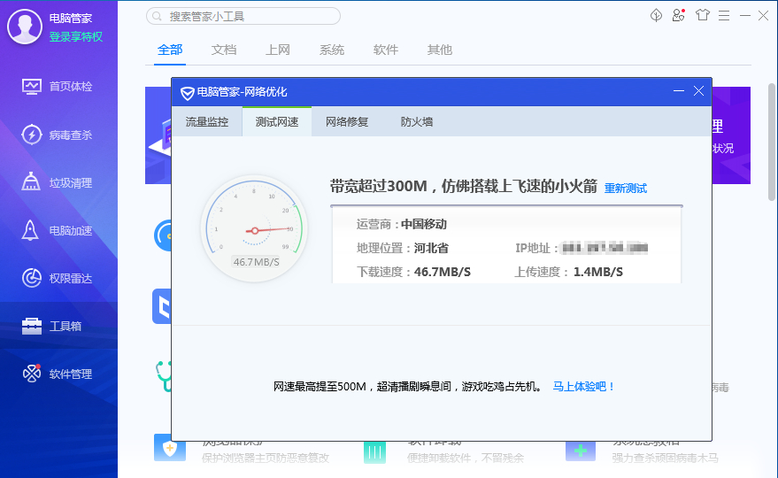The height and width of the screenshot is (478, 778).
Task: Click the 46.7MB/S gauge reading
Action: tap(257, 262)
